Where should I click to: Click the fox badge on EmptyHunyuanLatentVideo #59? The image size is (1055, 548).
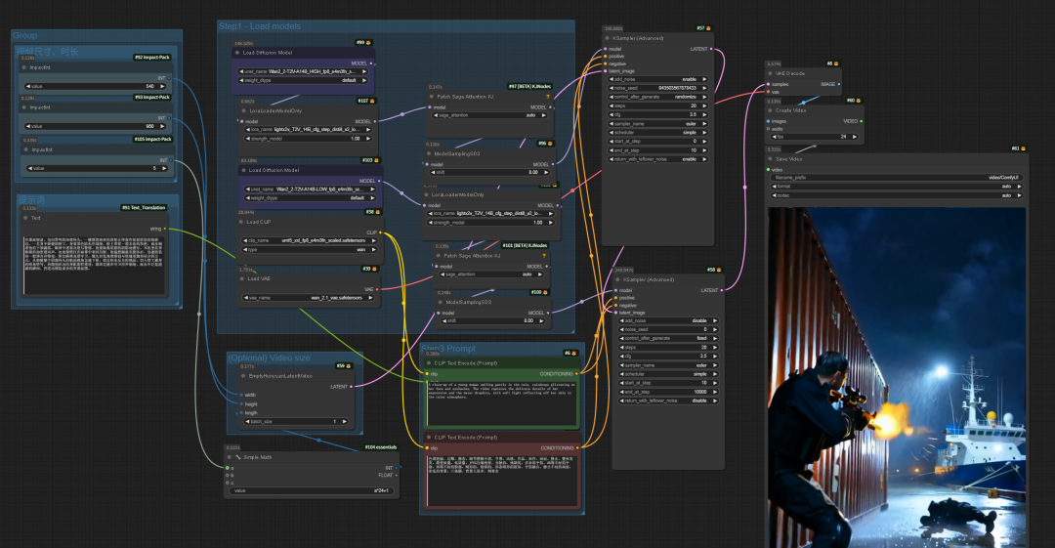pos(349,366)
